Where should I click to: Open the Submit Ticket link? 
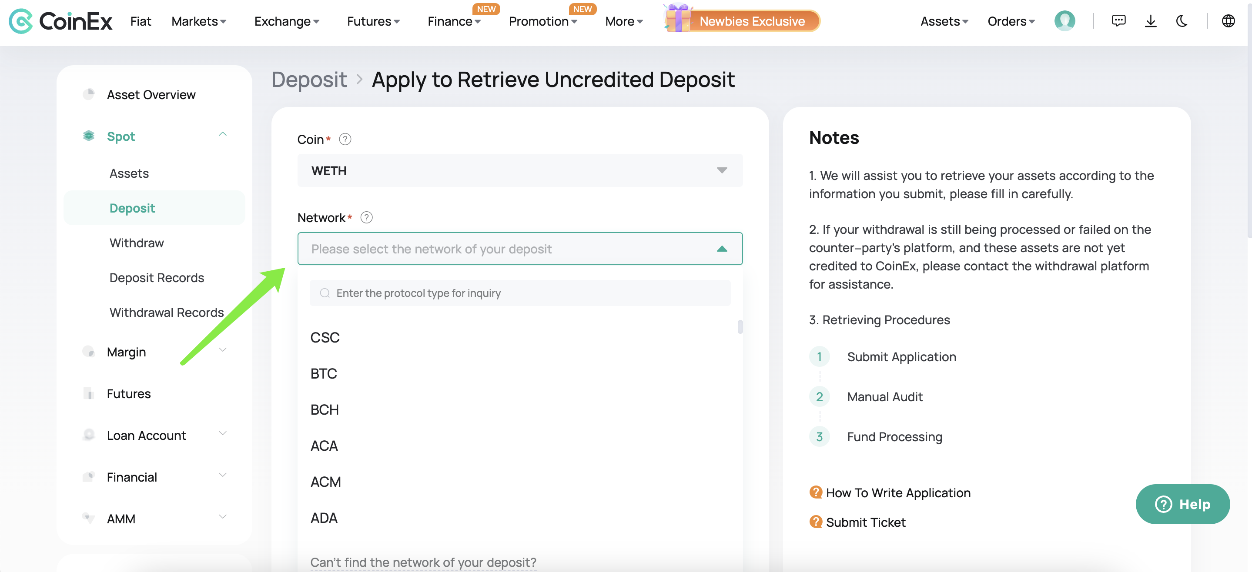866,522
